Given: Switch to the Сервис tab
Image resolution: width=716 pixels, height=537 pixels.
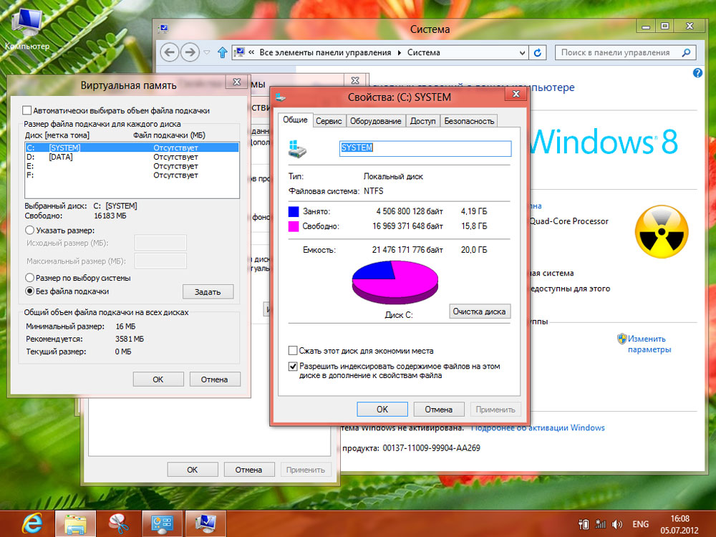Looking at the screenshot, I should 329,121.
